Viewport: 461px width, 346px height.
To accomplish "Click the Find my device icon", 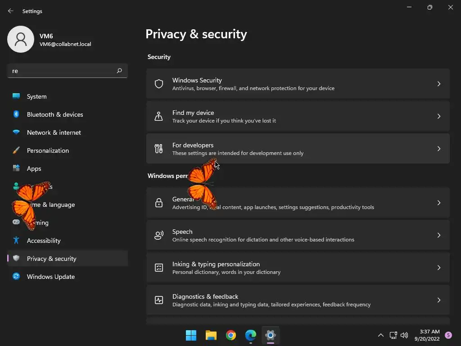I will [x=158, y=116].
